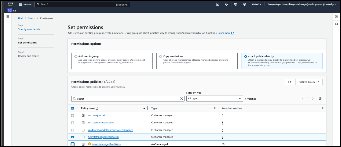The height and width of the screenshot is (147, 341).
Task: Select the Add user to group option
Action: point(76,56)
